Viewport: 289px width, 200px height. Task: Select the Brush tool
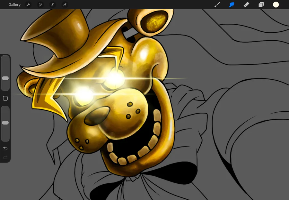(217, 4)
